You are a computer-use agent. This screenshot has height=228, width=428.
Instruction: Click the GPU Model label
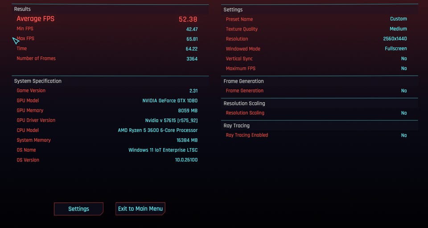(28, 100)
